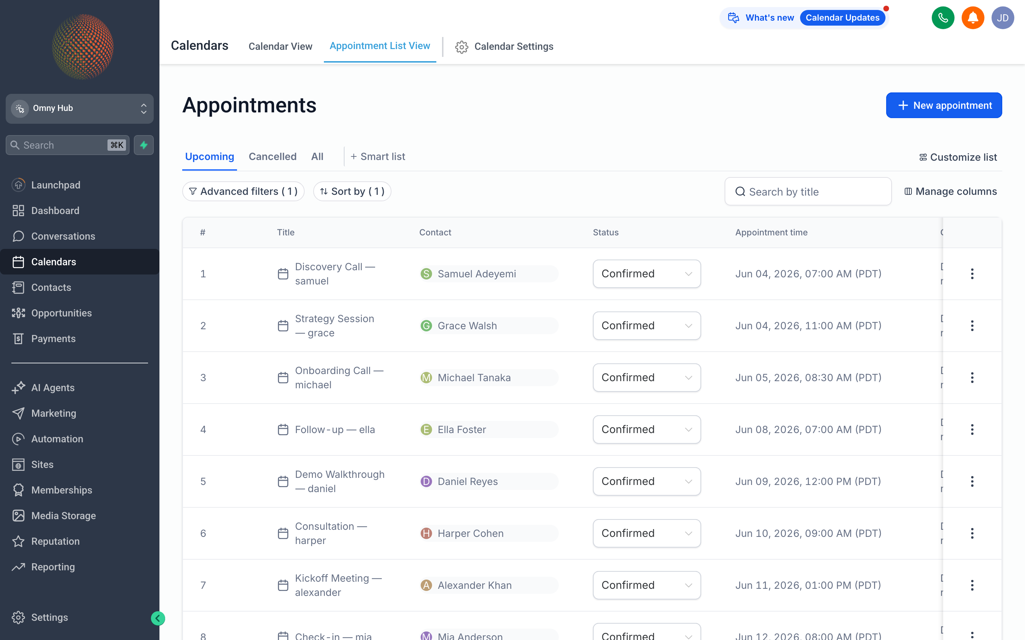Screen dimensions: 1025x640
Task: Open status dropdown for Strategy Session — grace
Action: coord(647,325)
